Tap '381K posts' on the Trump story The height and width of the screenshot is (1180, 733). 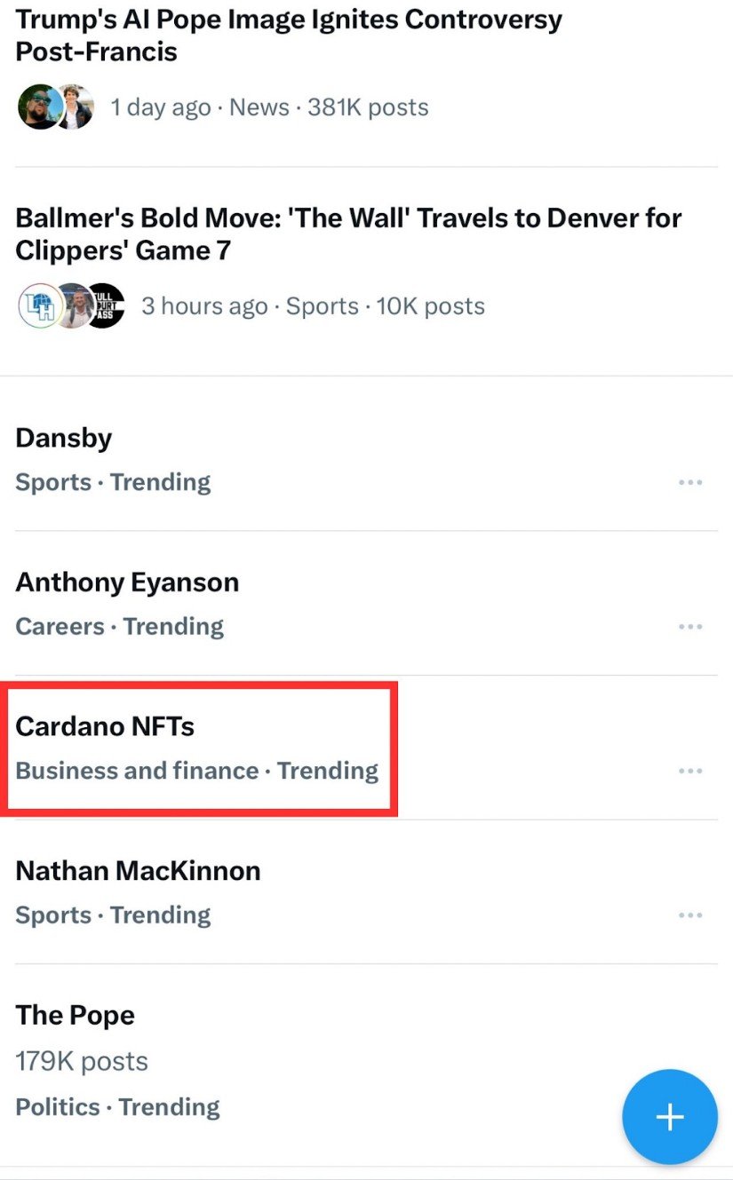[x=368, y=107]
